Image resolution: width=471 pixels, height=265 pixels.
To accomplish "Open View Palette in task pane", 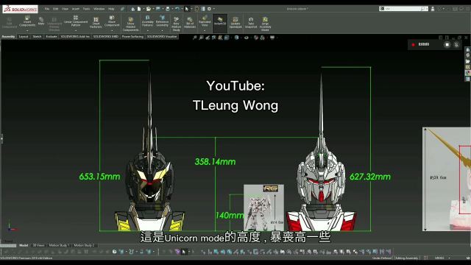I will pos(468,67).
